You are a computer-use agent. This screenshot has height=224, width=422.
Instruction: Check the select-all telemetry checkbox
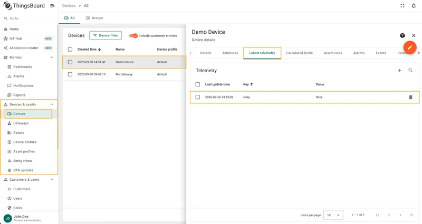pos(197,84)
